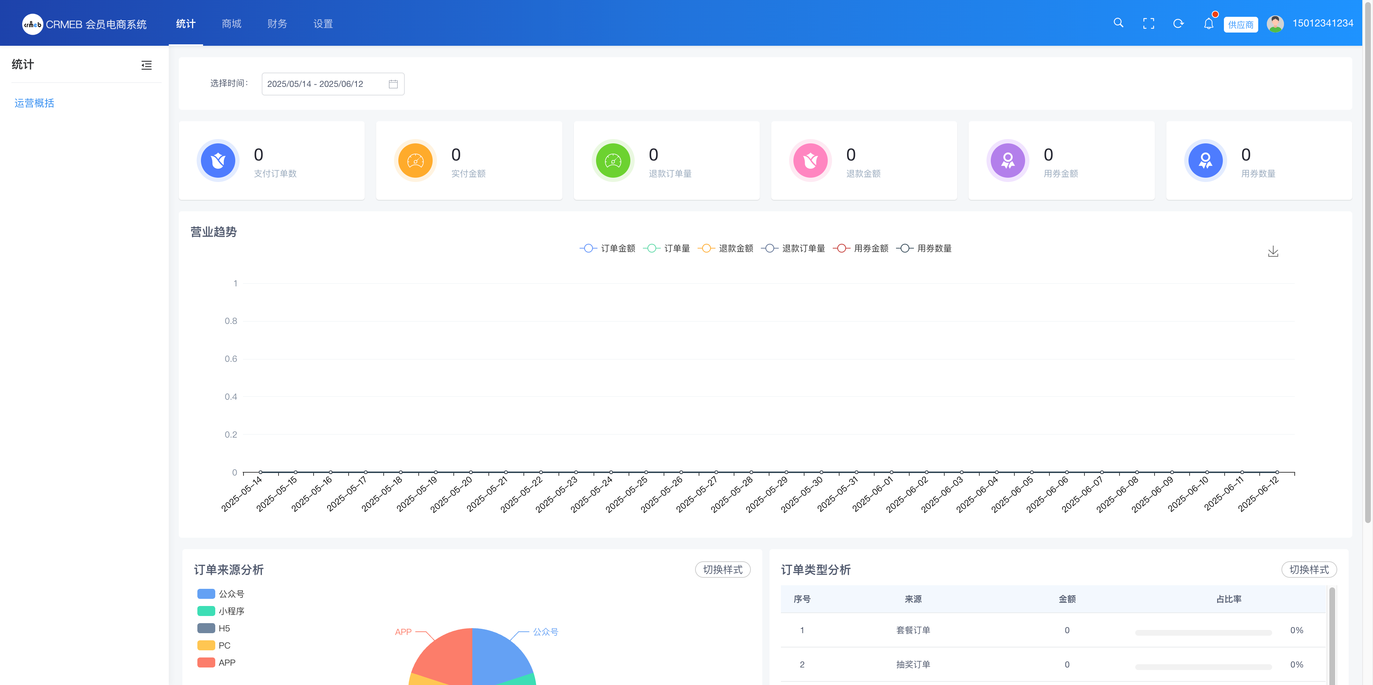Click the user avatar picture
Viewport: 1373px width, 685px height.
pyautogui.click(x=1275, y=24)
